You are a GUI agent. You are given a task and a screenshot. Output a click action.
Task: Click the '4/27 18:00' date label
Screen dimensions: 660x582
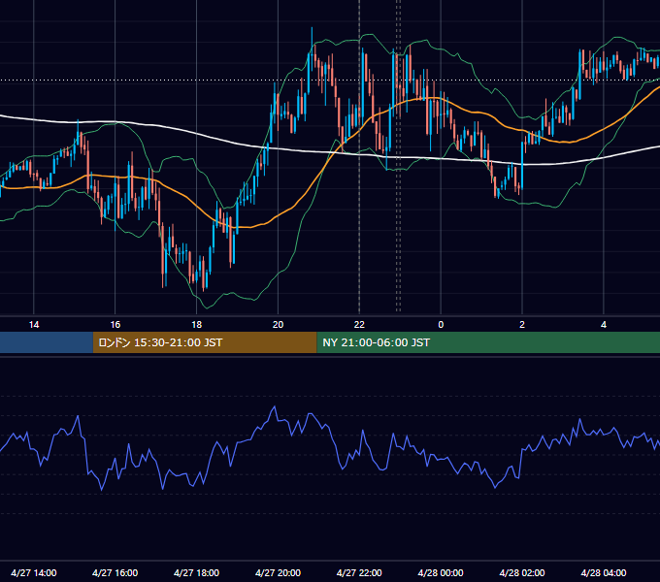pyautogui.click(x=197, y=572)
